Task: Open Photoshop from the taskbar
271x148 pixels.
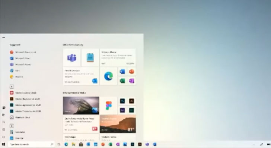Action: [133, 144]
